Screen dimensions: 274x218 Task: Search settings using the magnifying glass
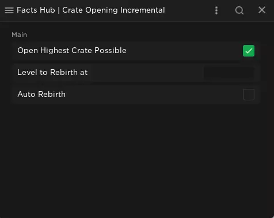click(239, 10)
